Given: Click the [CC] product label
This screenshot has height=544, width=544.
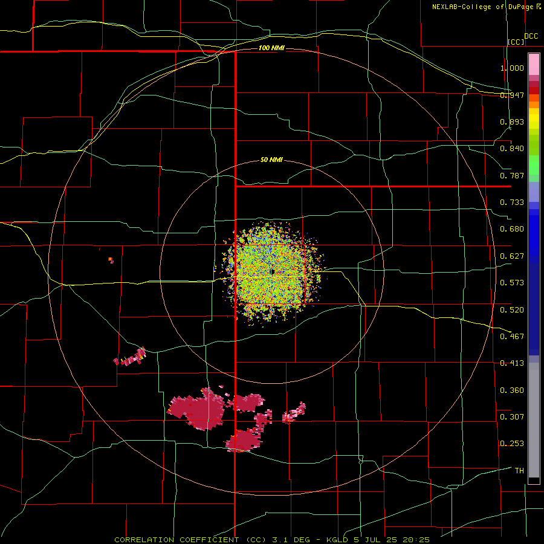Looking at the screenshot, I should (x=516, y=42).
